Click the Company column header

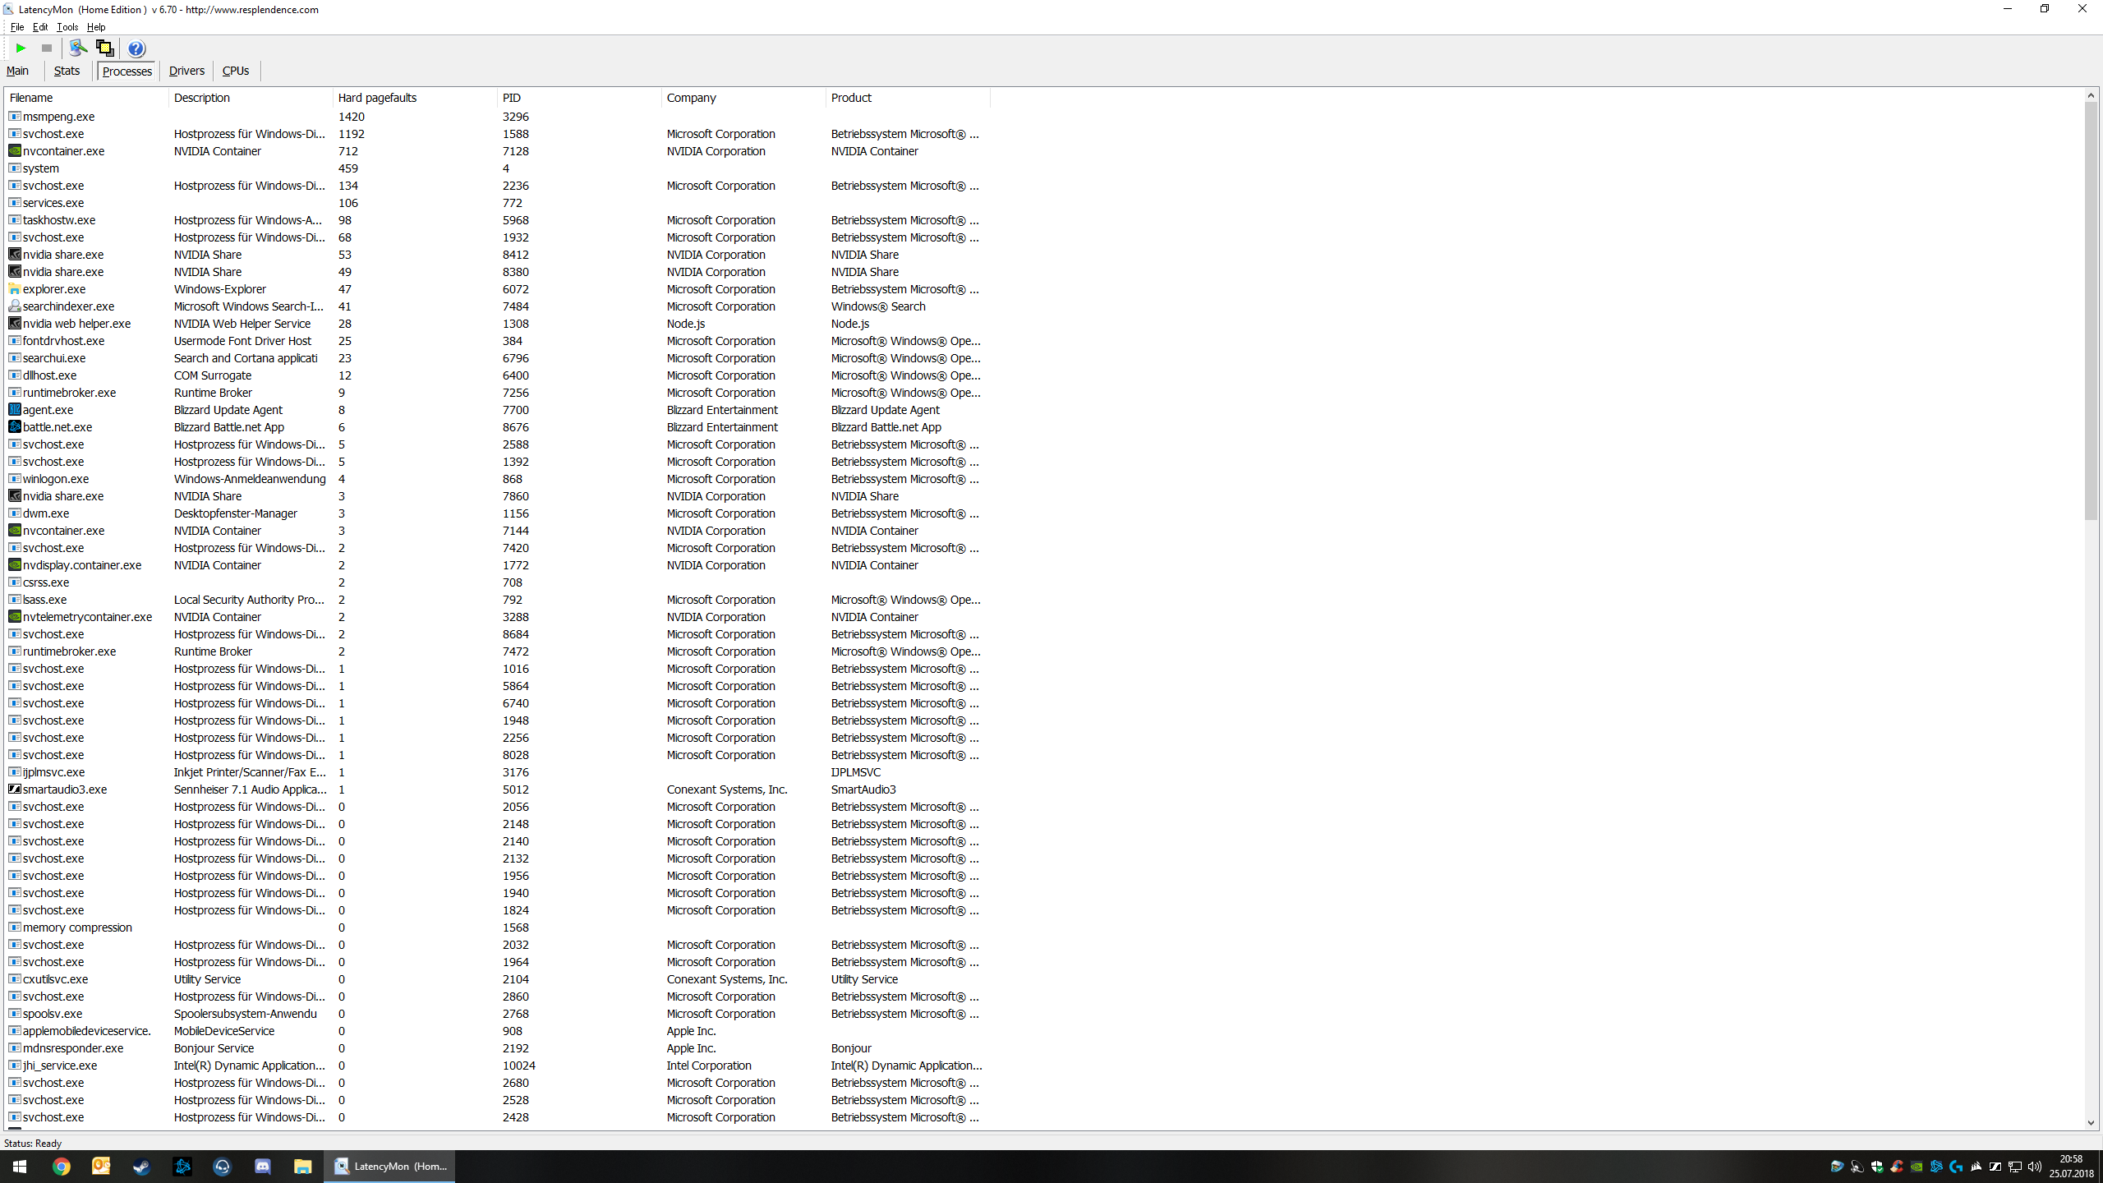click(692, 98)
